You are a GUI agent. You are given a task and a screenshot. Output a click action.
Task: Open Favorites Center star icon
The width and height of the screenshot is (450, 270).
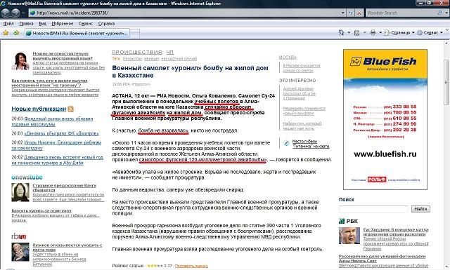click(x=6, y=33)
